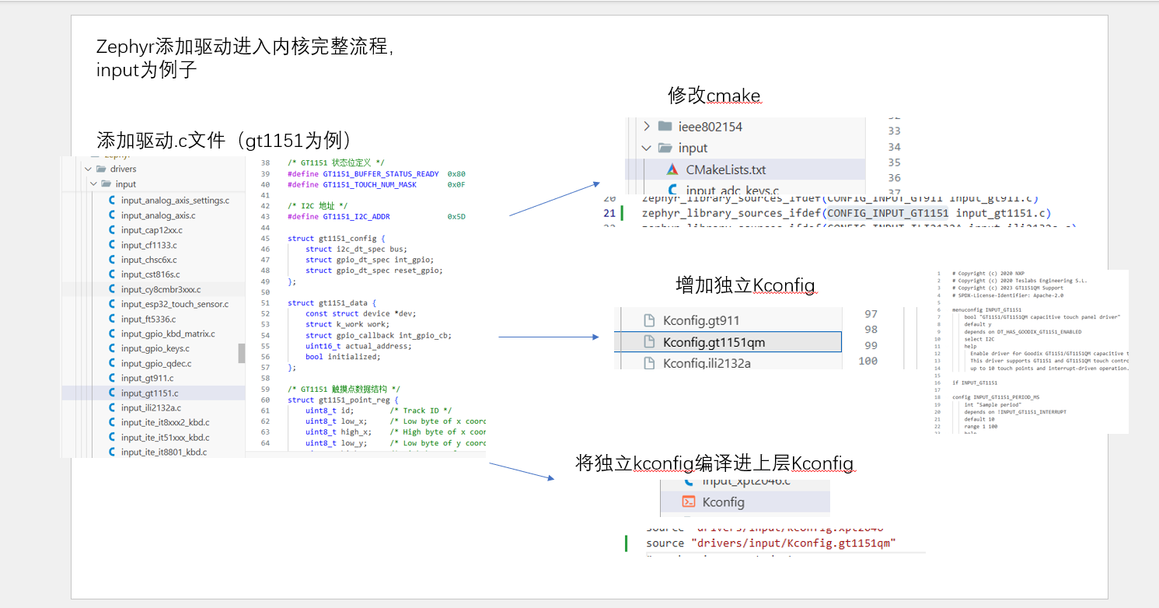This screenshot has width=1159, height=608.
Task: Click the CMake icon beside CMakeLists.txt
Action: [x=672, y=169]
